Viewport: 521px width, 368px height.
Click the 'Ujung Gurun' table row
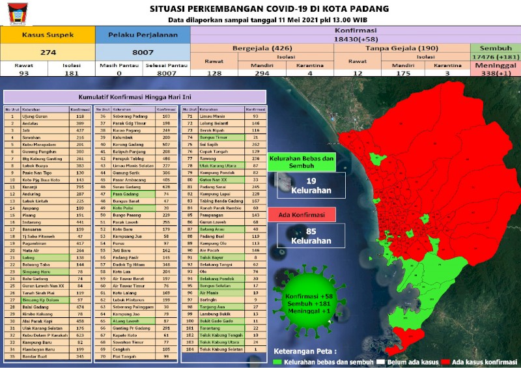pos(48,117)
